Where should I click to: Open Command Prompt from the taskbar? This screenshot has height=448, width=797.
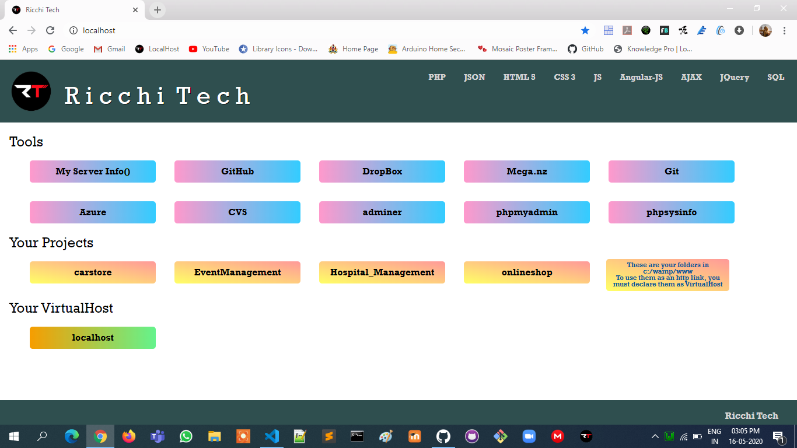pyautogui.click(x=357, y=436)
